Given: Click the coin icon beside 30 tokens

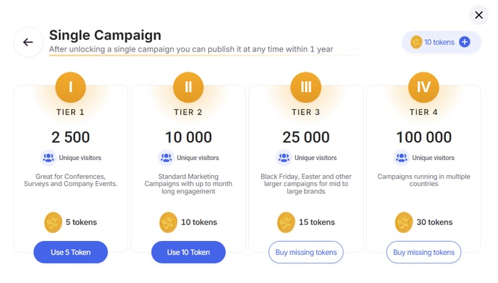Looking at the screenshot, I should (x=404, y=222).
